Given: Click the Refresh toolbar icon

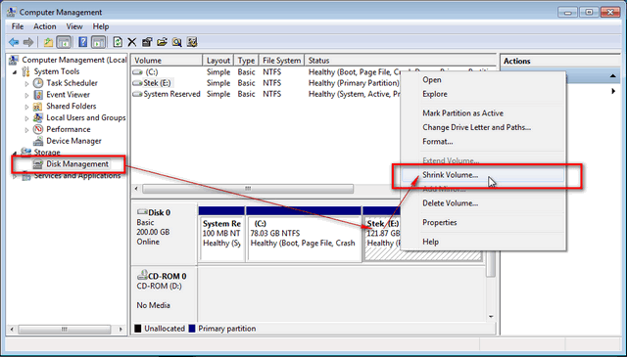Looking at the screenshot, I should 118,42.
